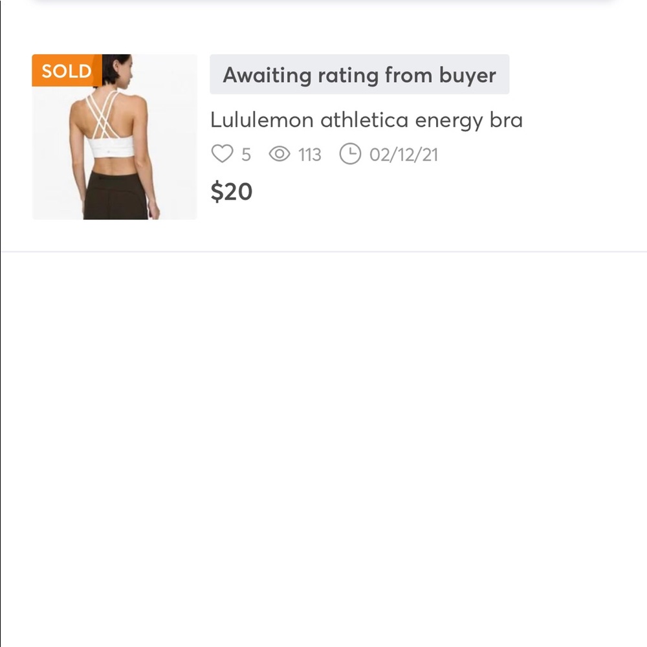Expand the listing details by clicking the status label
Viewport: 647px width, 647px height.
coord(360,75)
